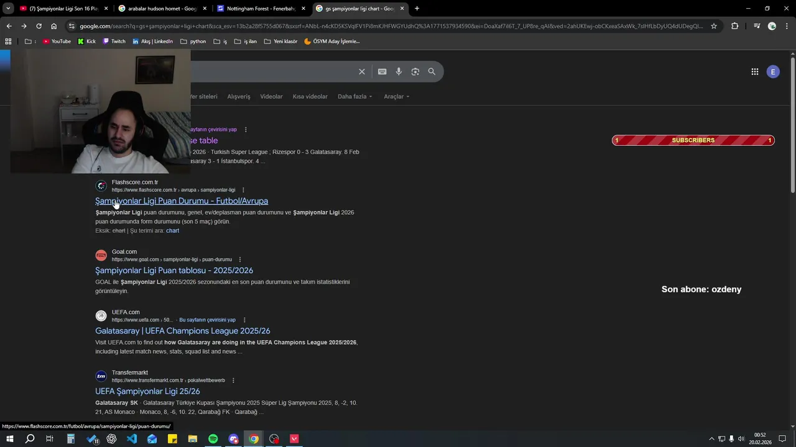Screen dimensions: 796x447
Task: Open UEFA Şampiyonlar Ligi 25/26 Transfermarkt result
Action: (x=147, y=391)
